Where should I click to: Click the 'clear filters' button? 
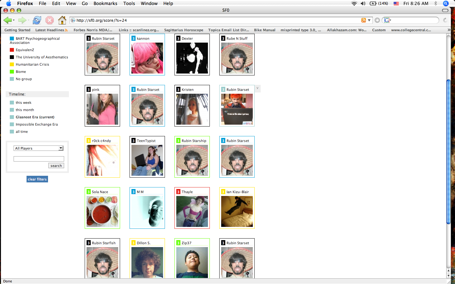(37, 179)
